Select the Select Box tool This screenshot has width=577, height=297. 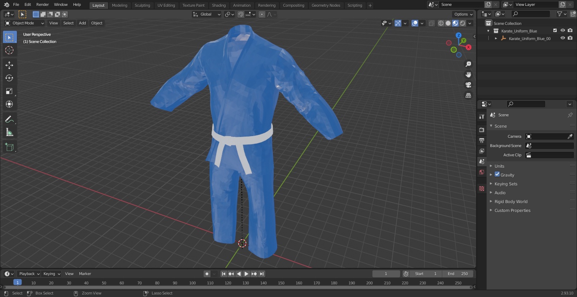click(9, 37)
